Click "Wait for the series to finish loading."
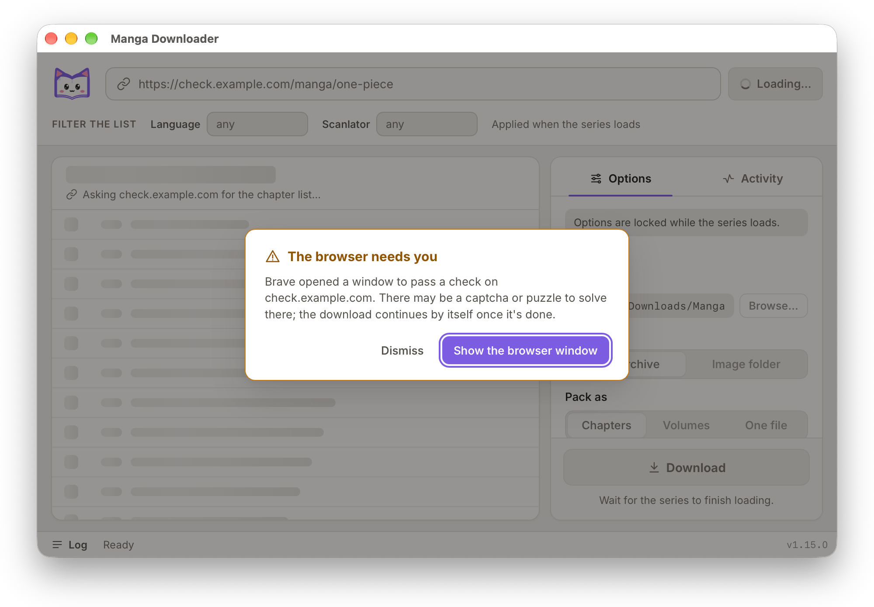Image resolution: width=874 pixels, height=607 pixels. click(x=686, y=500)
